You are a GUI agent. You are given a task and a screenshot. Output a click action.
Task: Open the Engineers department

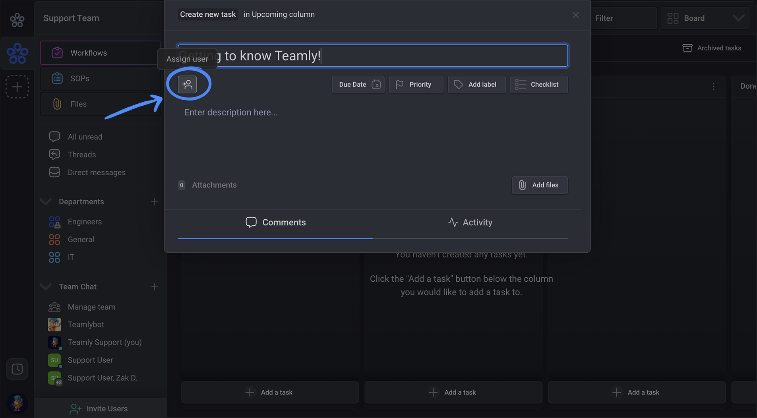coord(75,222)
